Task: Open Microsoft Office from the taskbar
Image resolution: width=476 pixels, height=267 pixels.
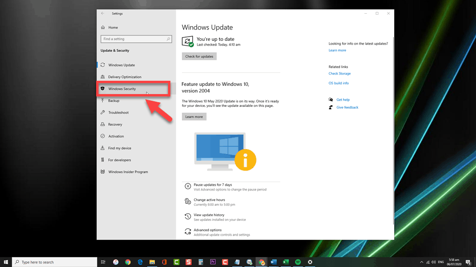Action: pos(164,262)
